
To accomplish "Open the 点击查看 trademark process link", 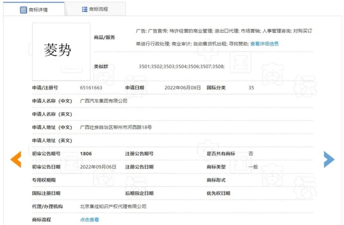I will (x=90, y=219).
